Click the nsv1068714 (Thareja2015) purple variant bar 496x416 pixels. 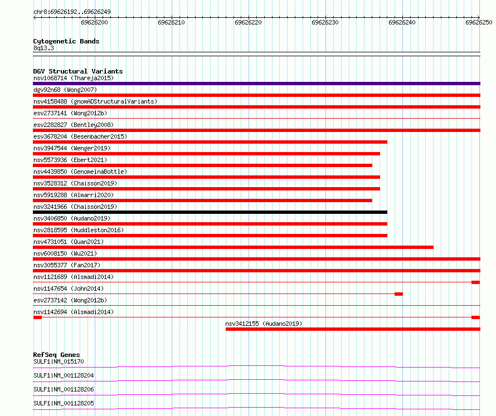click(256, 84)
